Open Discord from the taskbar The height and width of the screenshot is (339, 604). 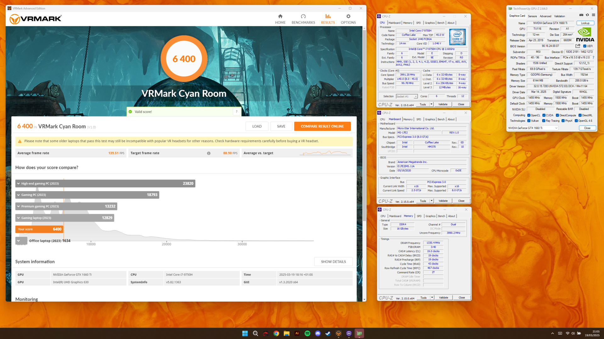tap(318, 333)
